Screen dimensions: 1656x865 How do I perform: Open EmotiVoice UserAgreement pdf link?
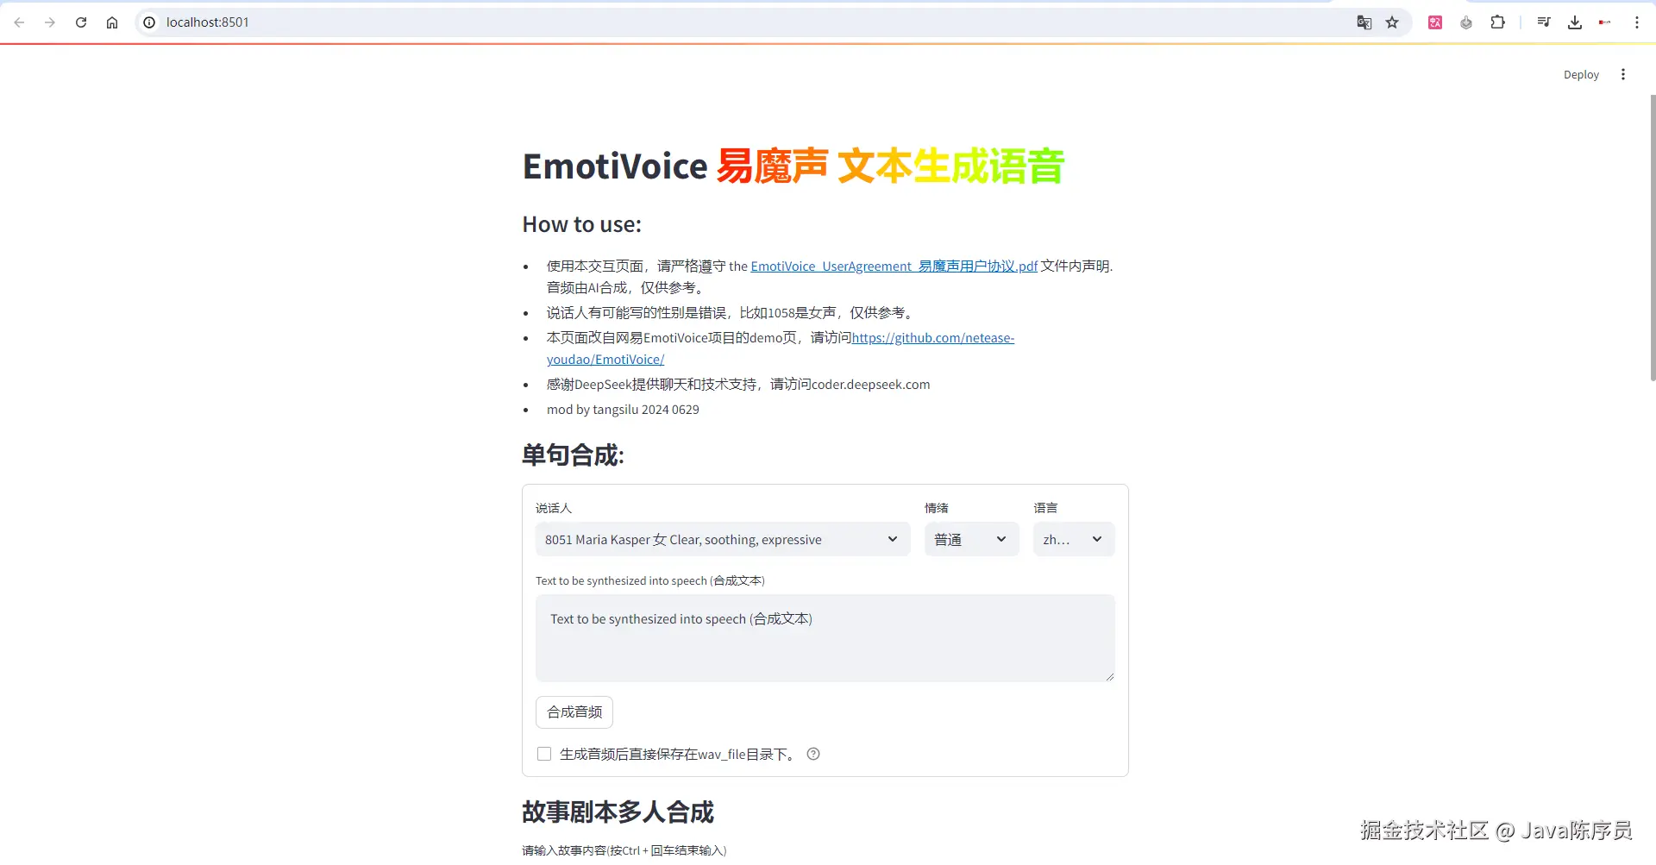coord(894,266)
